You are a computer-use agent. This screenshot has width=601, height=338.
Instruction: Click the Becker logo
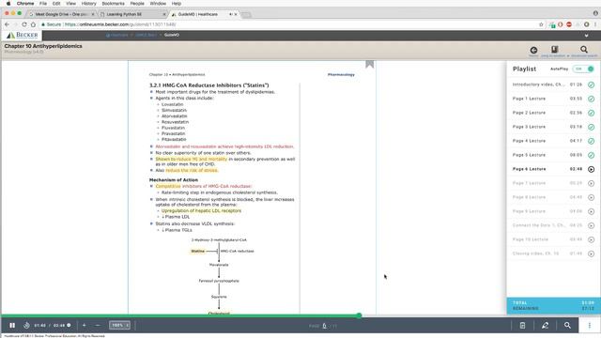(x=23, y=36)
